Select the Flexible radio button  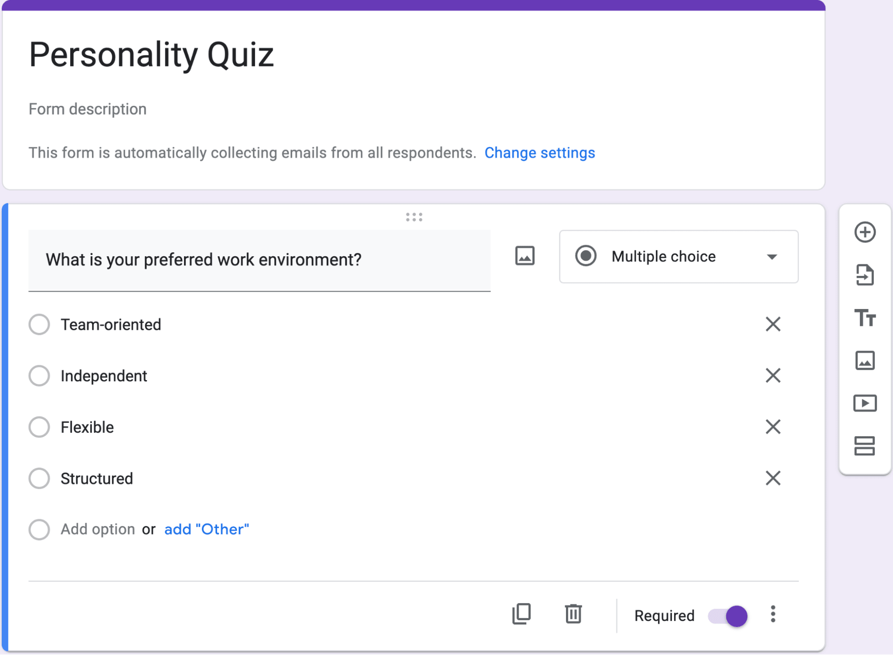pyautogui.click(x=39, y=427)
